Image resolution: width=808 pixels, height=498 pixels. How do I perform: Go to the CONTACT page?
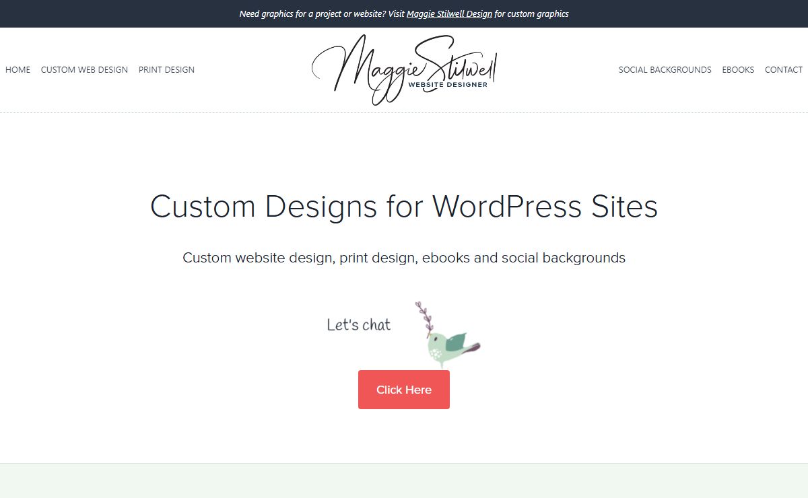(x=784, y=69)
